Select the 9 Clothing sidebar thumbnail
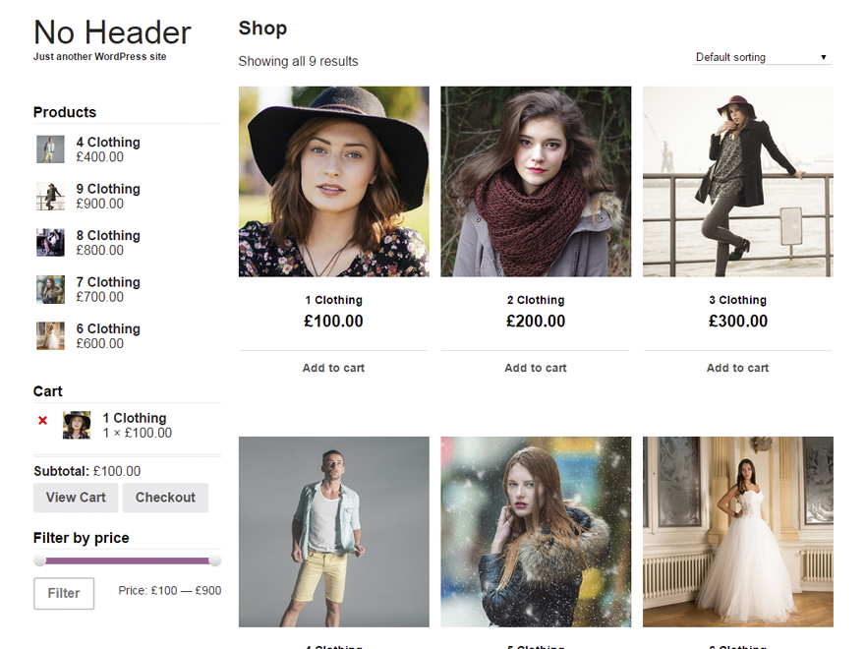This screenshot has height=649, width=865. [50, 196]
